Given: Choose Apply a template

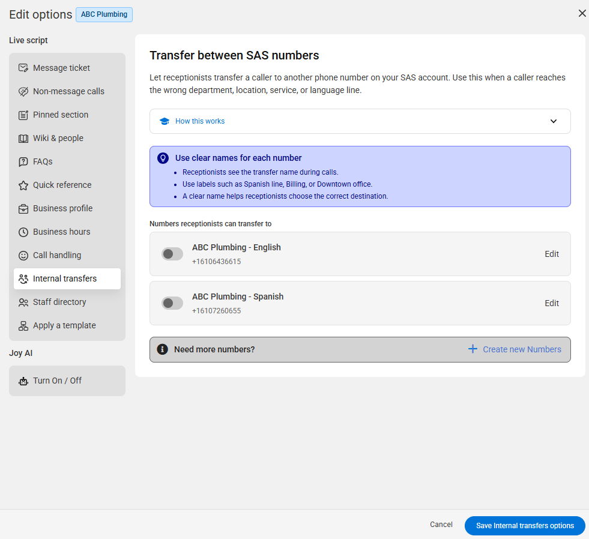Looking at the screenshot, I should (x=67, y=325).
